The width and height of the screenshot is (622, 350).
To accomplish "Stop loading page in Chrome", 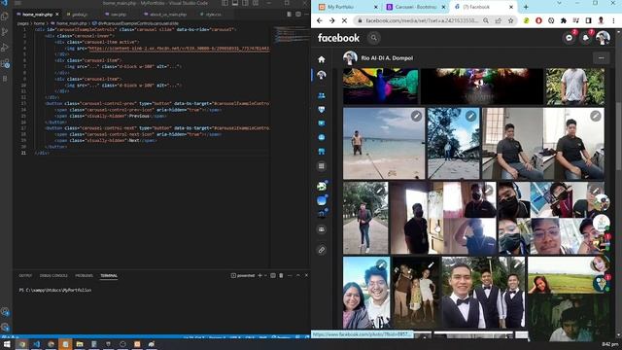I will pos(344,20).
